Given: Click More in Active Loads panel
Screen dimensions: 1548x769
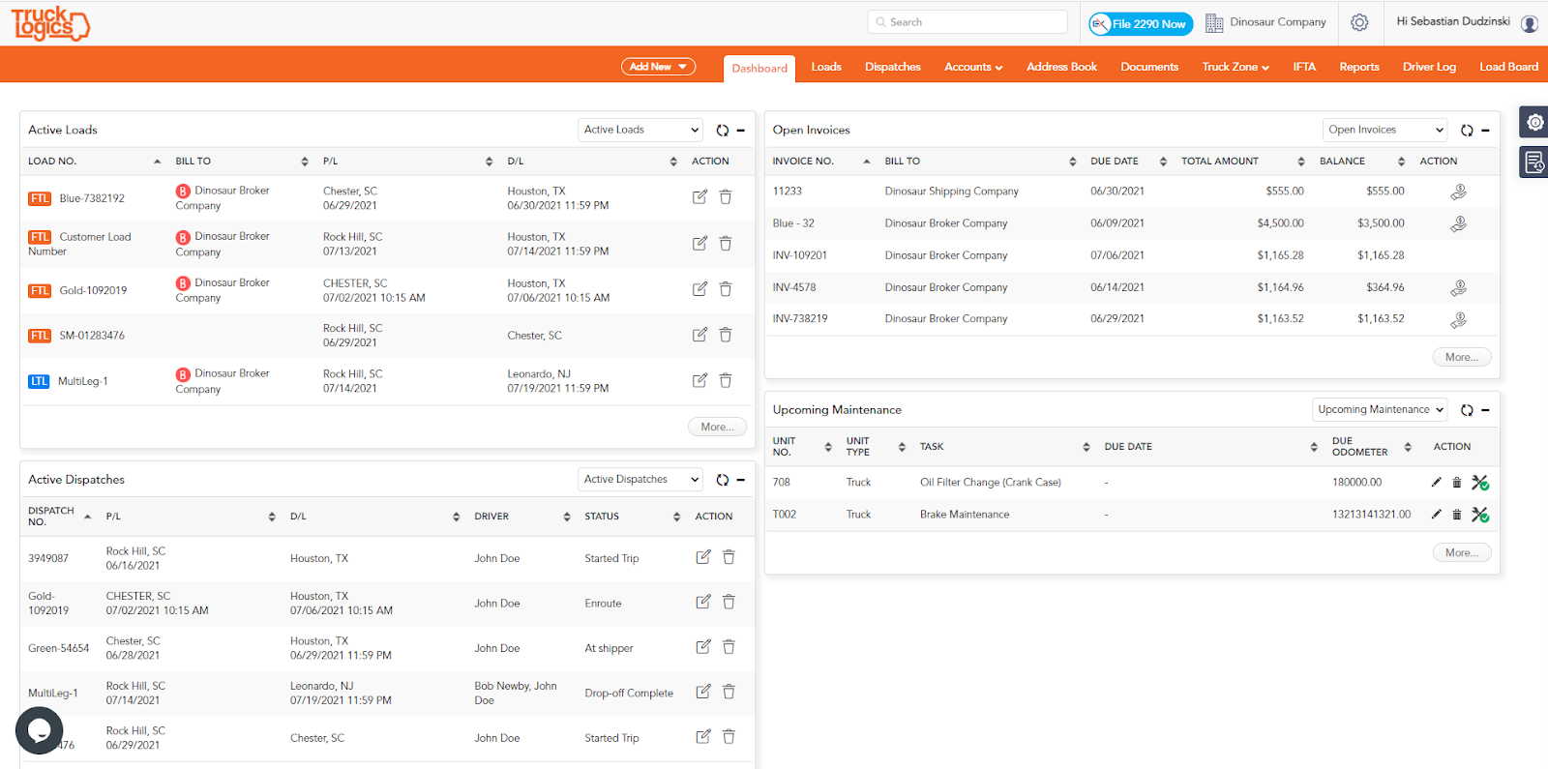Looking at the screenshot, I should (x=717, y=427).
